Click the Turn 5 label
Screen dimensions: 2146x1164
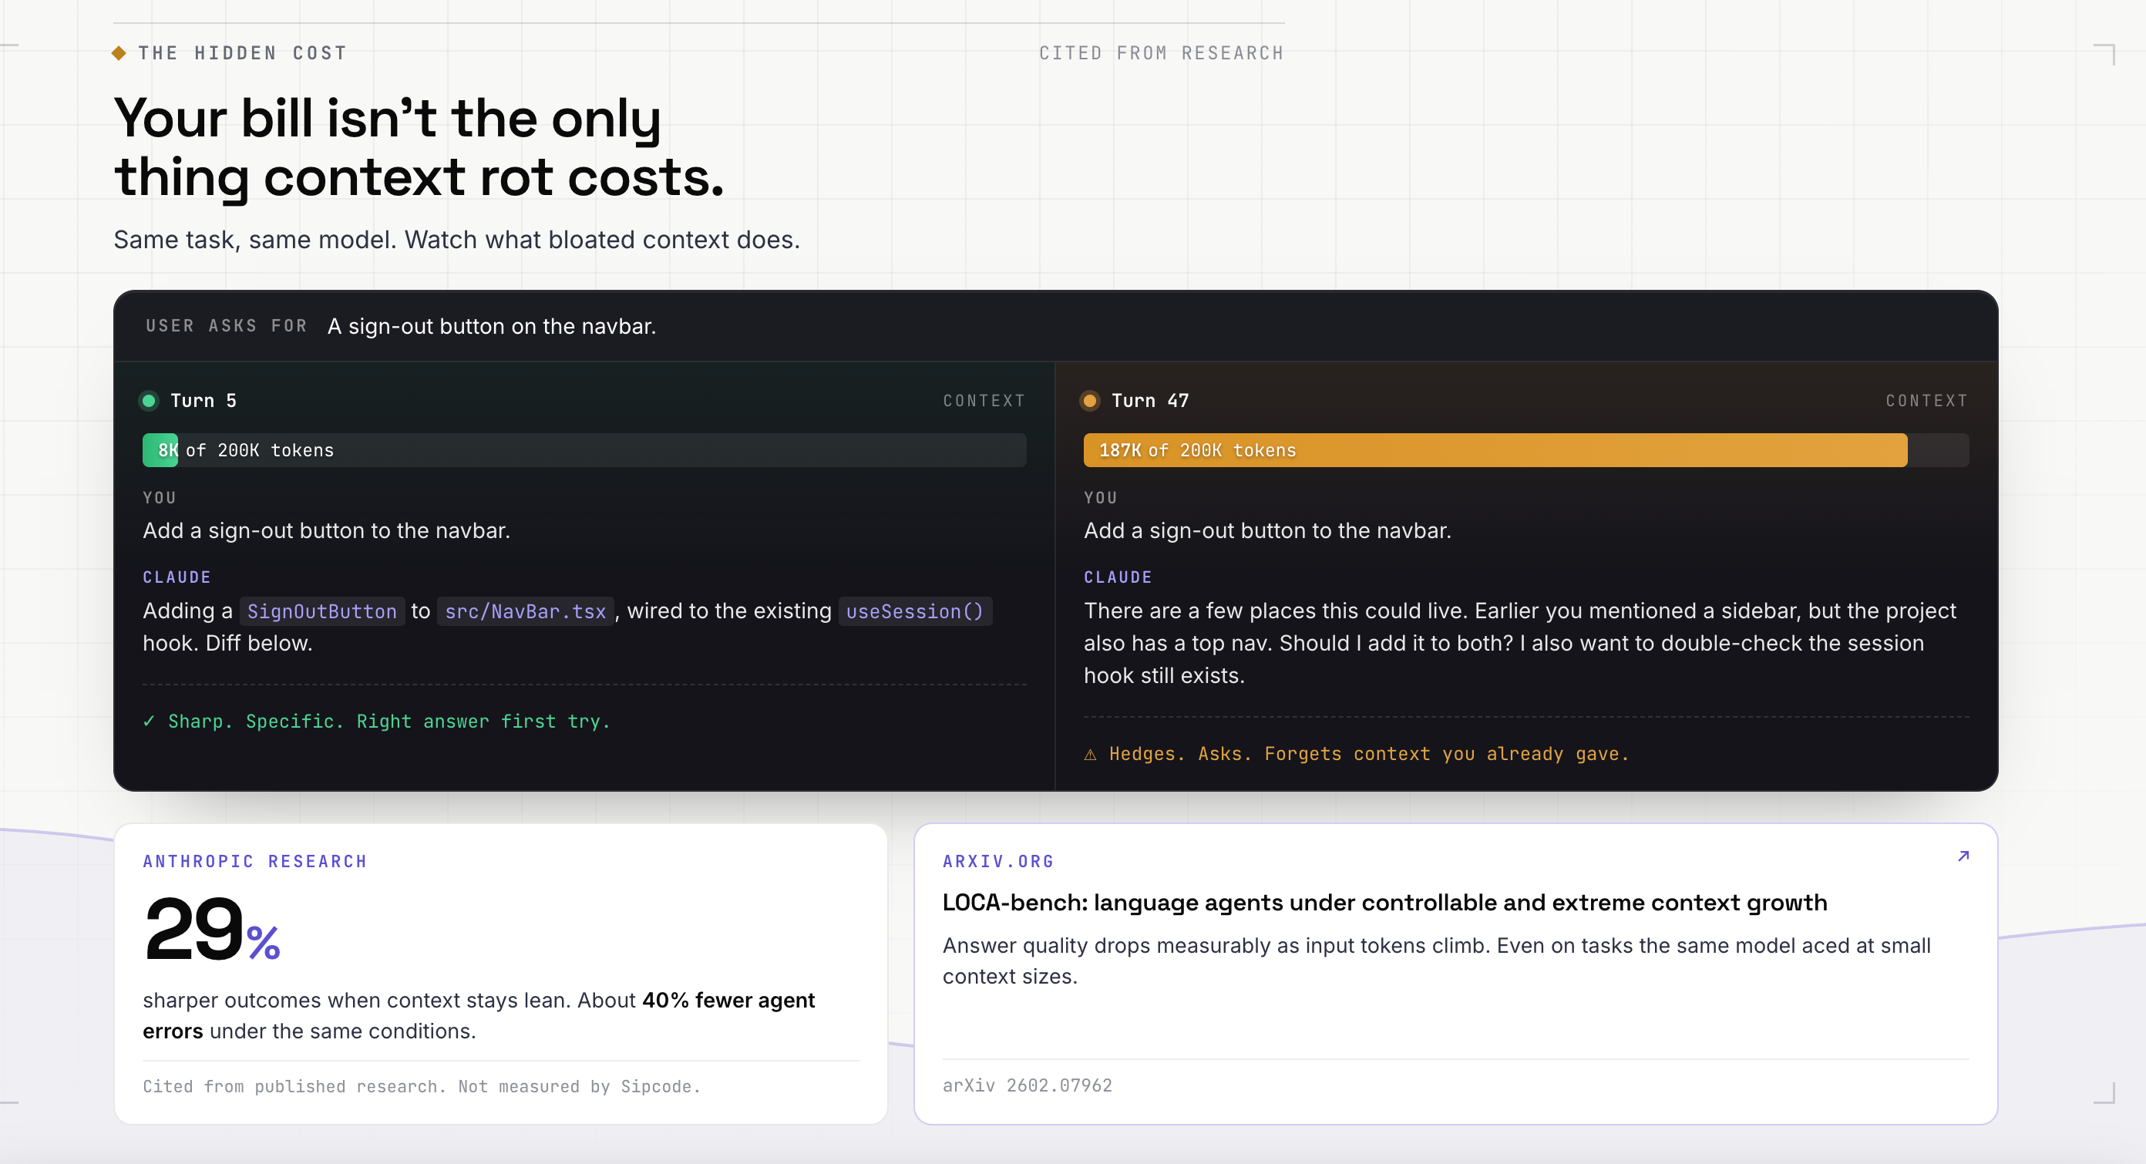click(203, 401)
